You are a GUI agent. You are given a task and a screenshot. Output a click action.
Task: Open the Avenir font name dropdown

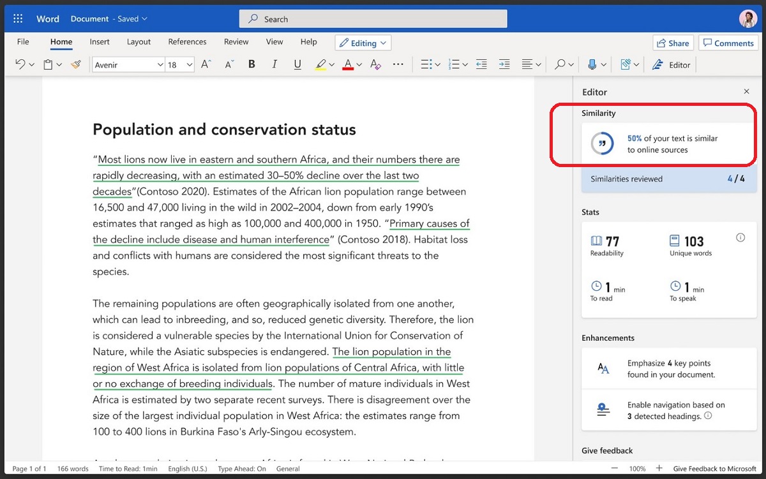click(x=160, y=64)
